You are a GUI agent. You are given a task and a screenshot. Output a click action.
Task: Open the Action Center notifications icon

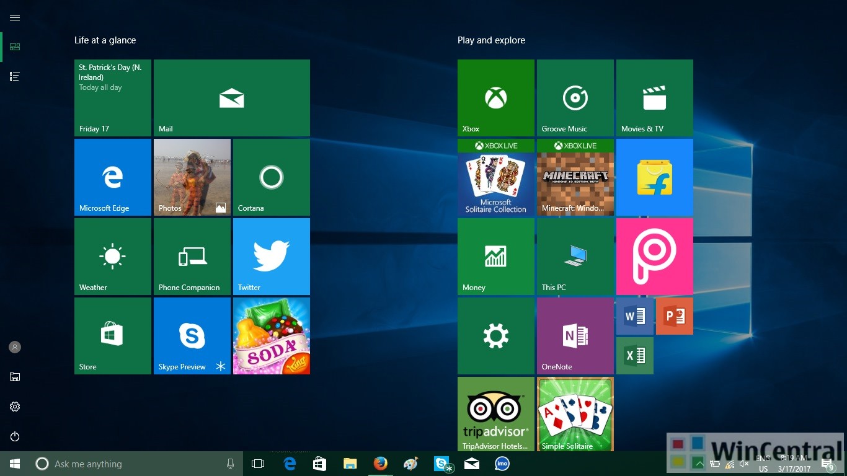[828, 464]
